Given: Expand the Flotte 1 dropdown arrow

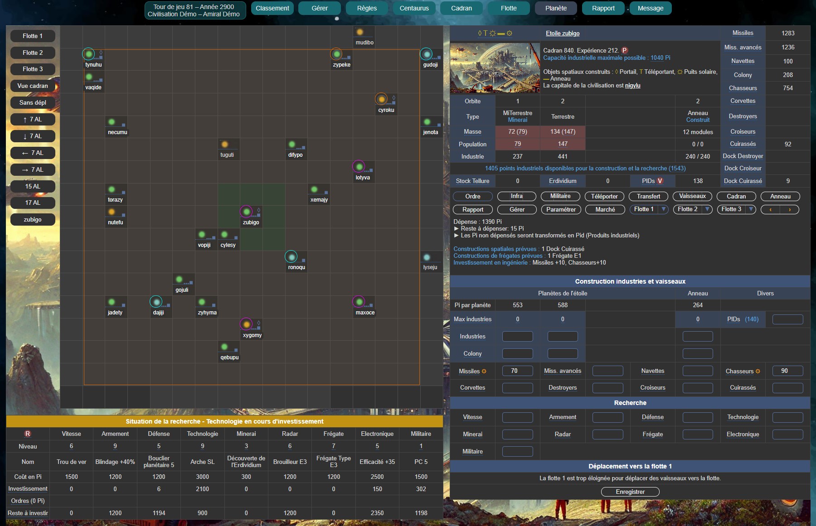Looking at the screenshot, I should click(x=664, y=209).
